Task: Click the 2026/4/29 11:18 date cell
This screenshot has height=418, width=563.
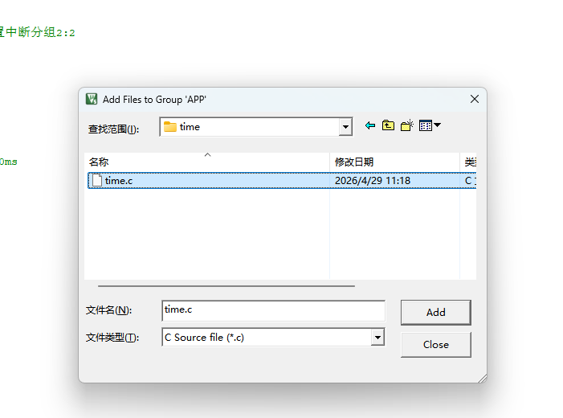Action: click(x=373, y=180)
